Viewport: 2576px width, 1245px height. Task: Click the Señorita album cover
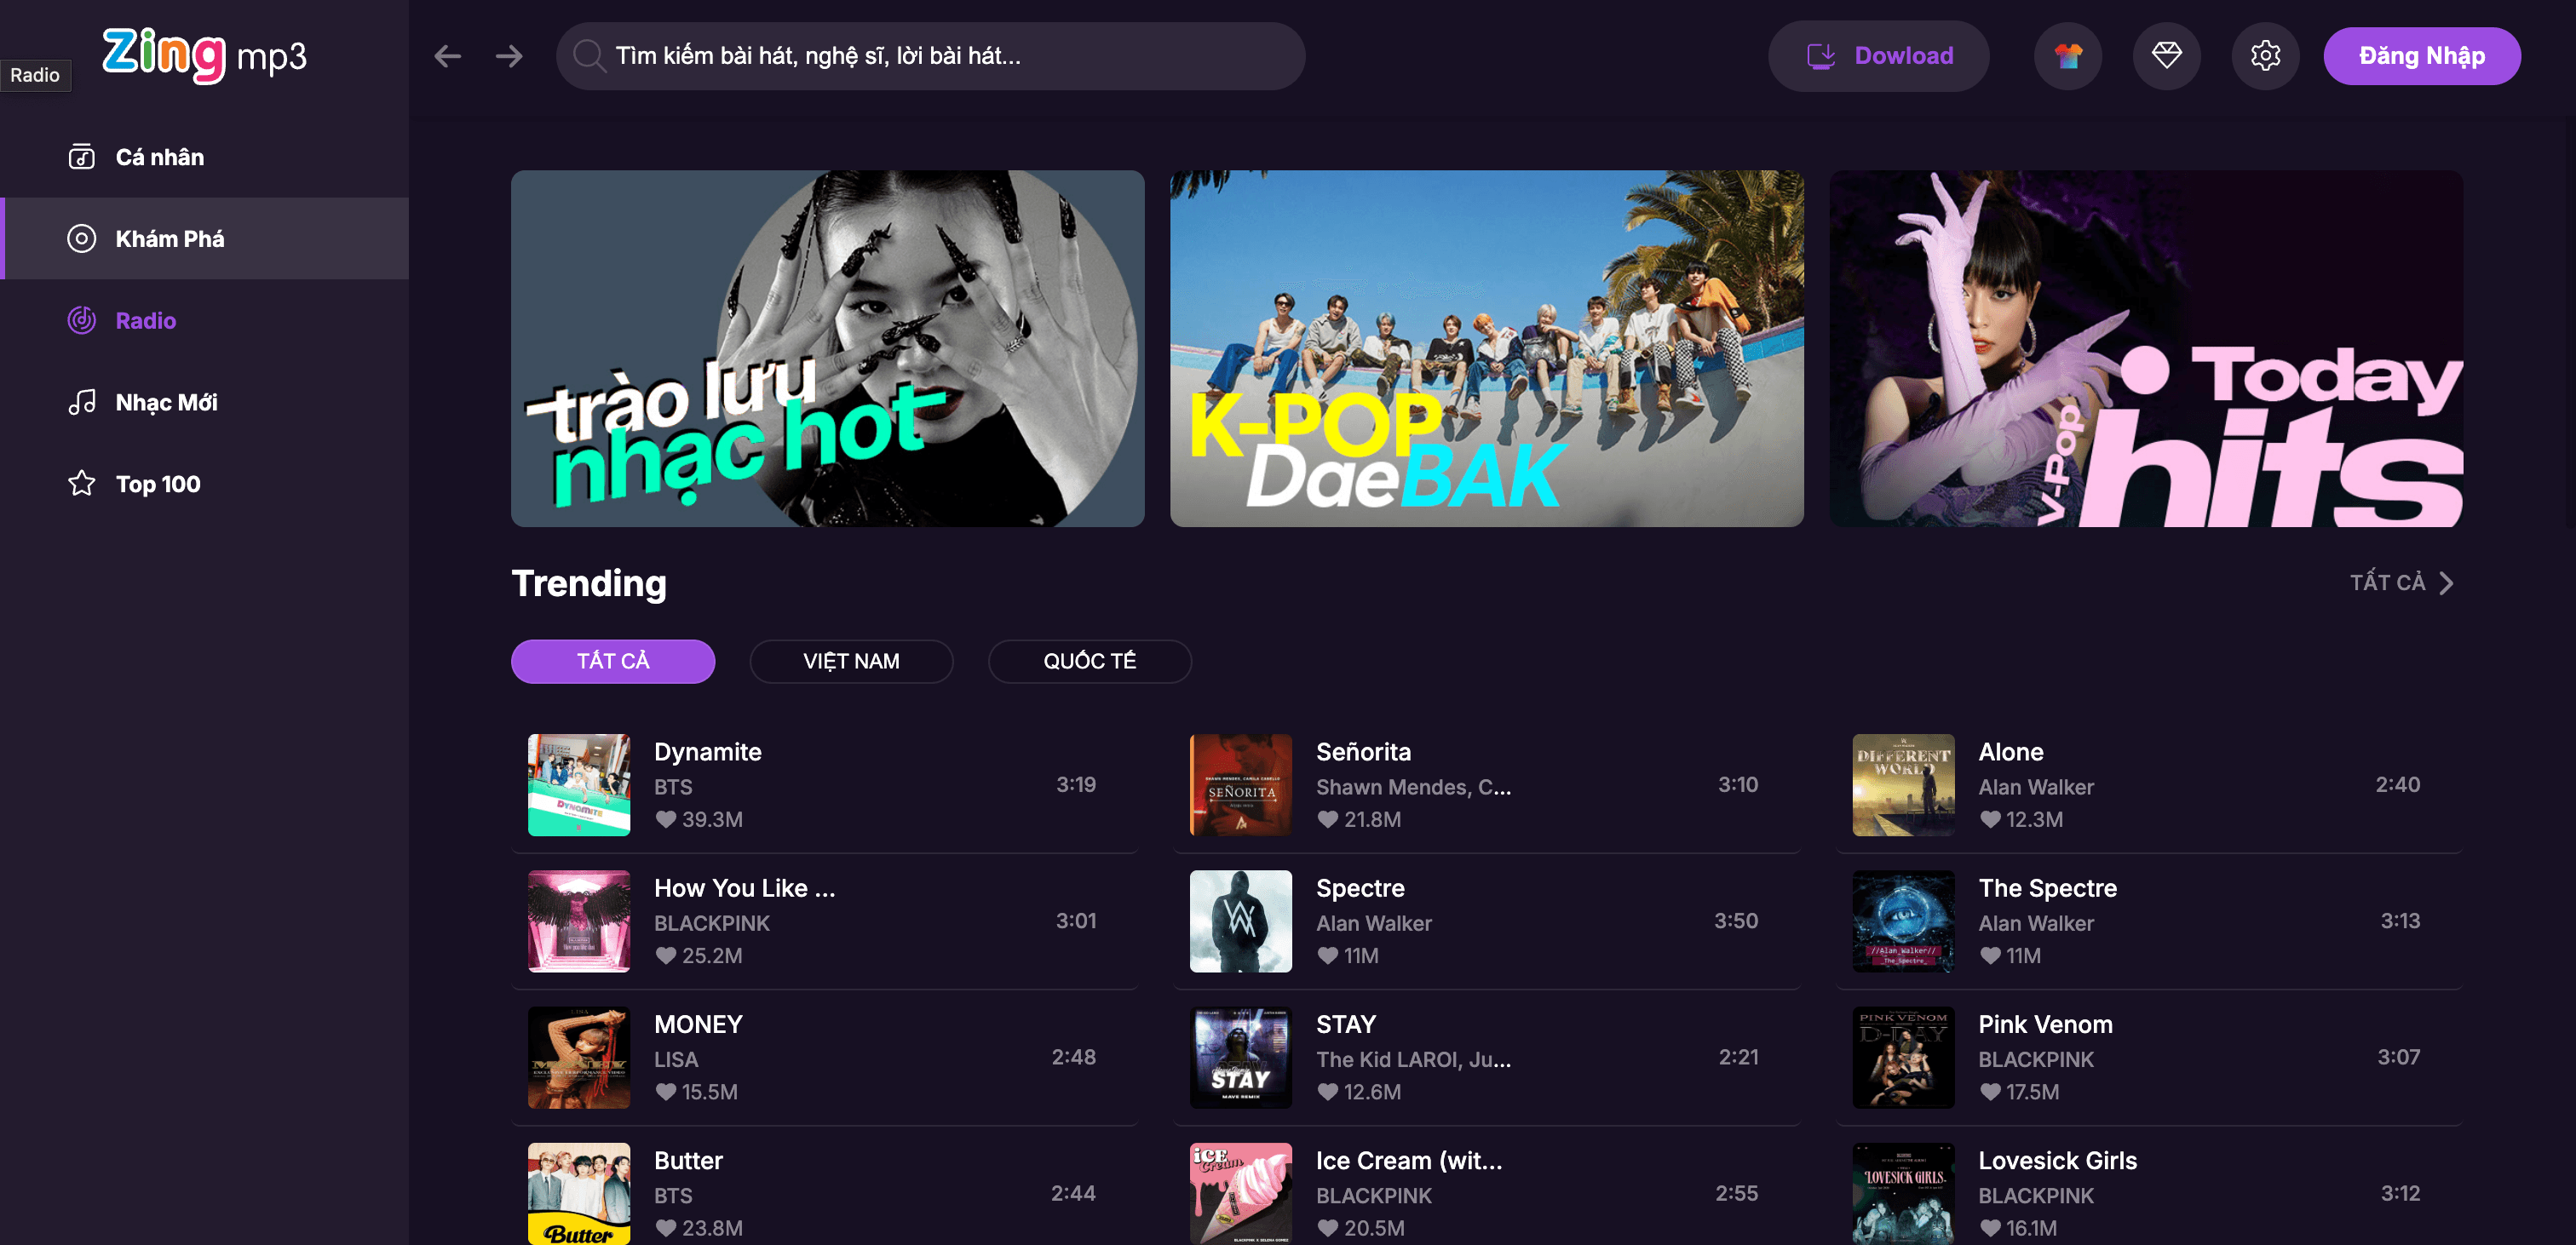tap(1241, 785)
